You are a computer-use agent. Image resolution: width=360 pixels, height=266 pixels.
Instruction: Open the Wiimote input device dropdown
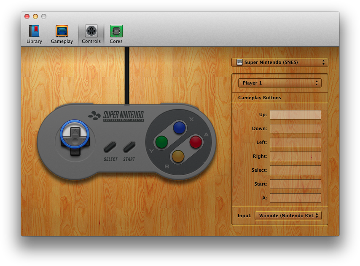coord(288,215)
